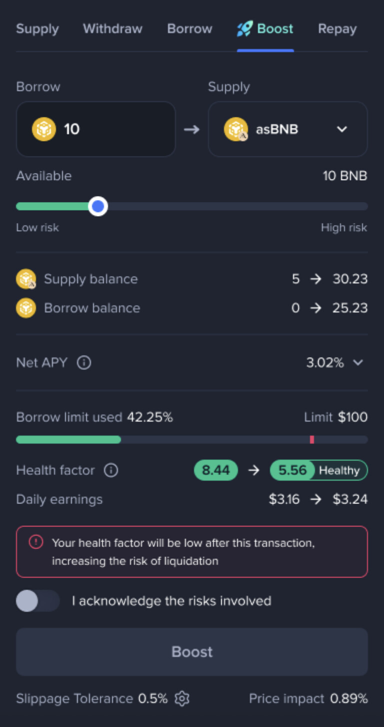The image size is (384, 727).
Task: Open the asBNB supply token dropdown
Action: 342,129
